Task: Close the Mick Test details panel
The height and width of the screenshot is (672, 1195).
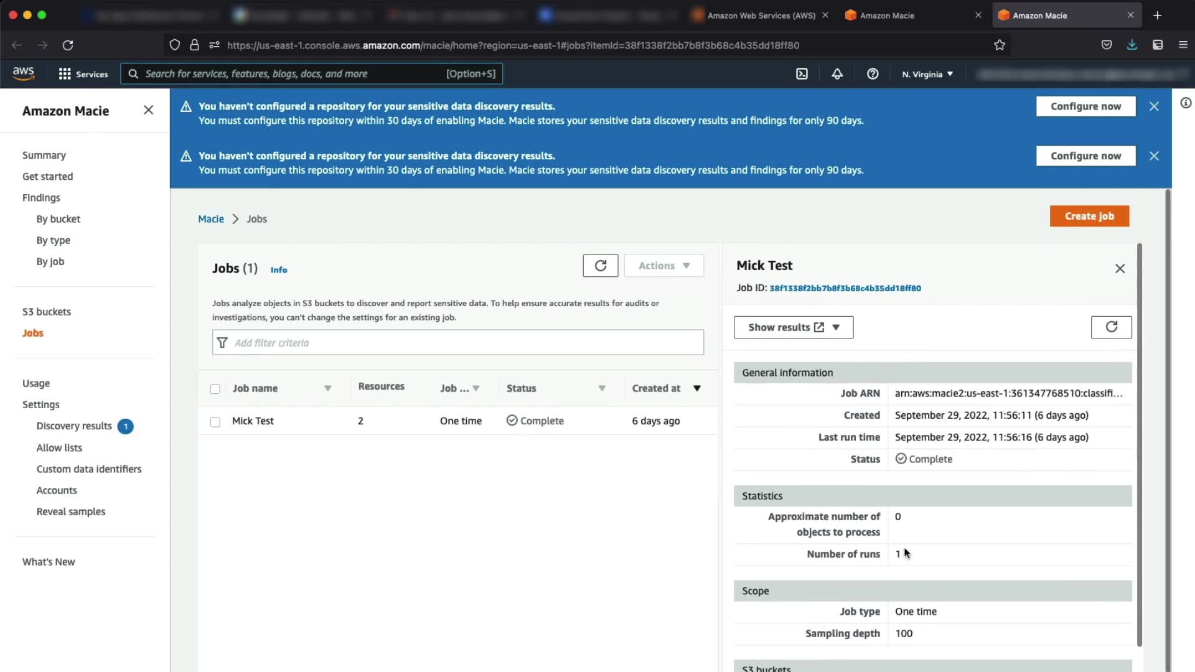Action: pyautogui.click(x=1120, y=269)
